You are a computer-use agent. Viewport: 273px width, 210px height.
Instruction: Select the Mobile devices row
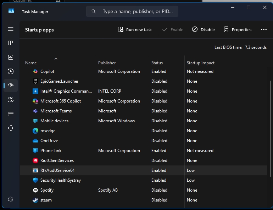[x=143, y=121]
